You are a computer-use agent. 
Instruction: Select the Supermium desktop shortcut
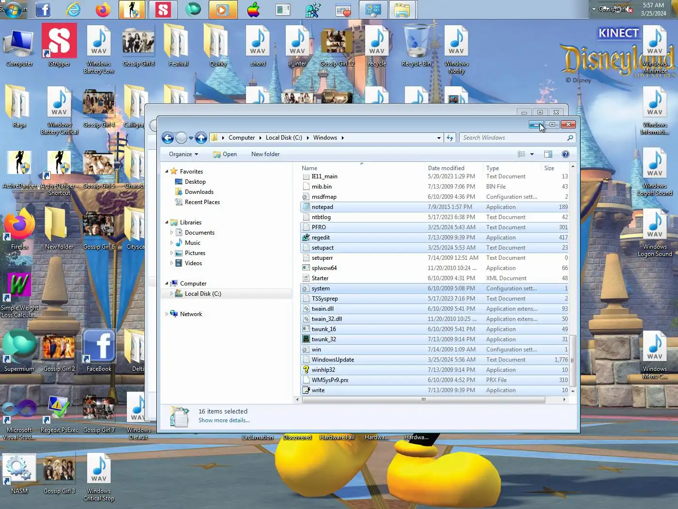[x=19, y=351]
